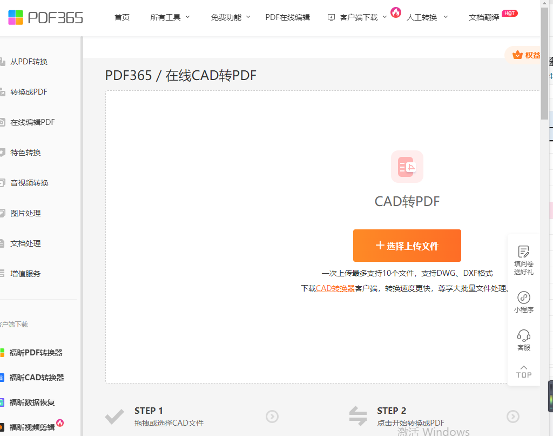Click the 图片处理 sidebar icon
The width and height of the screenshot is (553, 436).
[x=3, y=214]
